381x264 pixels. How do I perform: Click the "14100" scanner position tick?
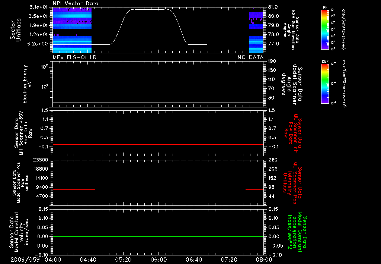point(41,178)
